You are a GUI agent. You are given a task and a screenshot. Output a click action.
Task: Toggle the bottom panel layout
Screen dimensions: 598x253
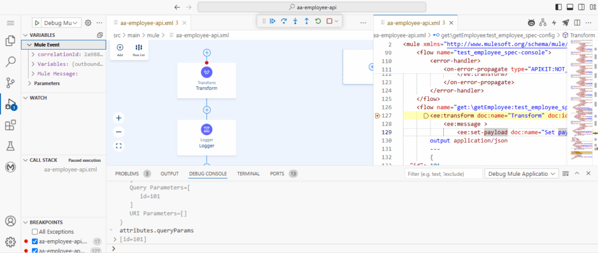point(570,7)
